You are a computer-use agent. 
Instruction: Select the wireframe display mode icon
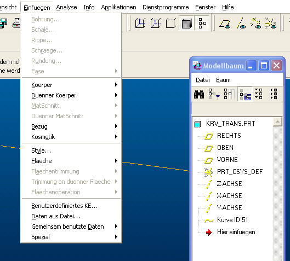point(140,23)
